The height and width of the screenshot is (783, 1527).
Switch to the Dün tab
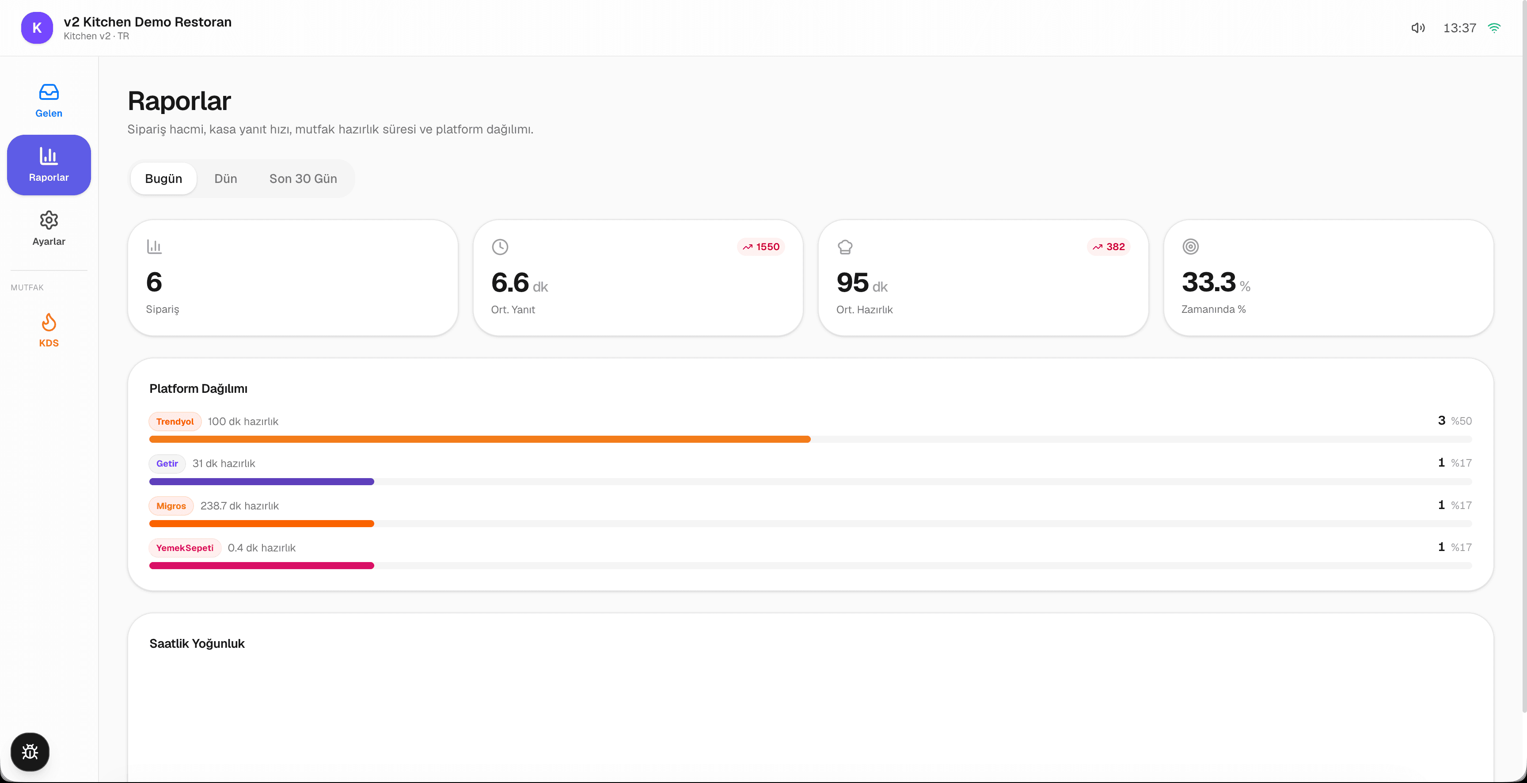click(225, 179)
